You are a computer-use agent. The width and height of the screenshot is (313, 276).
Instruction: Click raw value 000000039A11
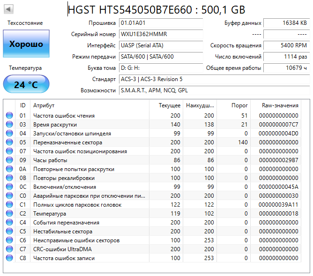278,205
